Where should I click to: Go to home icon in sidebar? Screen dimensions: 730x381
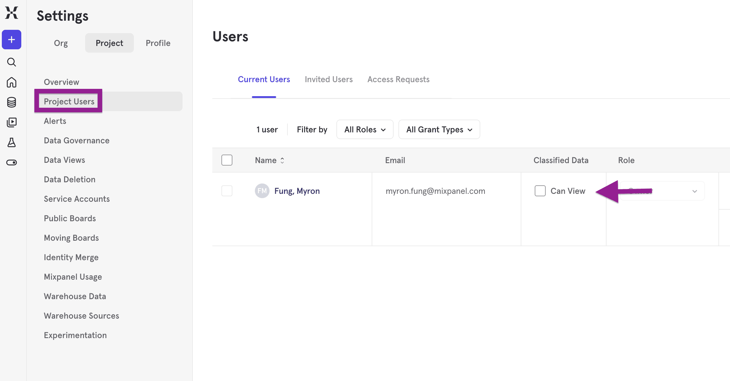click(12, 82)
